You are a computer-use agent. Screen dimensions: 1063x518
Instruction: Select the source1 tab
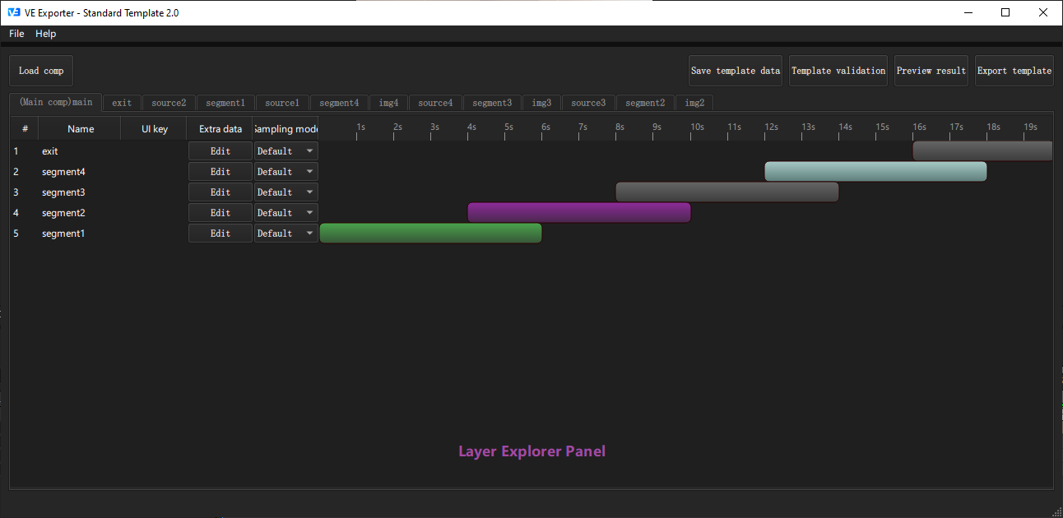282,103
